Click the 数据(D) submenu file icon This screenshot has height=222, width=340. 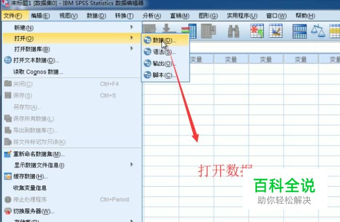(147, 40)
